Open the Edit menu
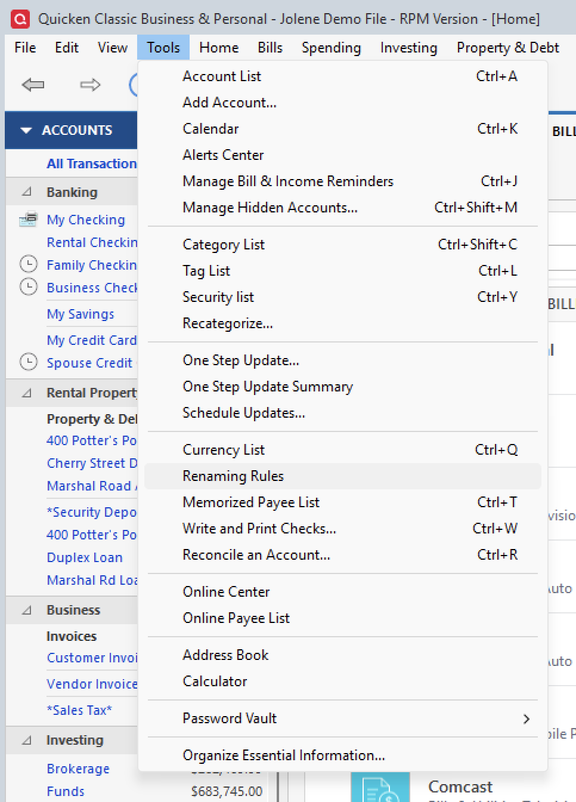The image size is (576, 802). click(x=67, y=48)
